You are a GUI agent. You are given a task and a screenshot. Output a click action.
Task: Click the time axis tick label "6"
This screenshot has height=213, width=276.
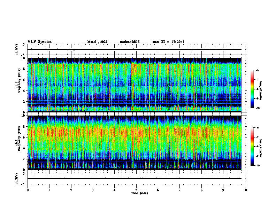pyautogui.click(x=158, y=190)
